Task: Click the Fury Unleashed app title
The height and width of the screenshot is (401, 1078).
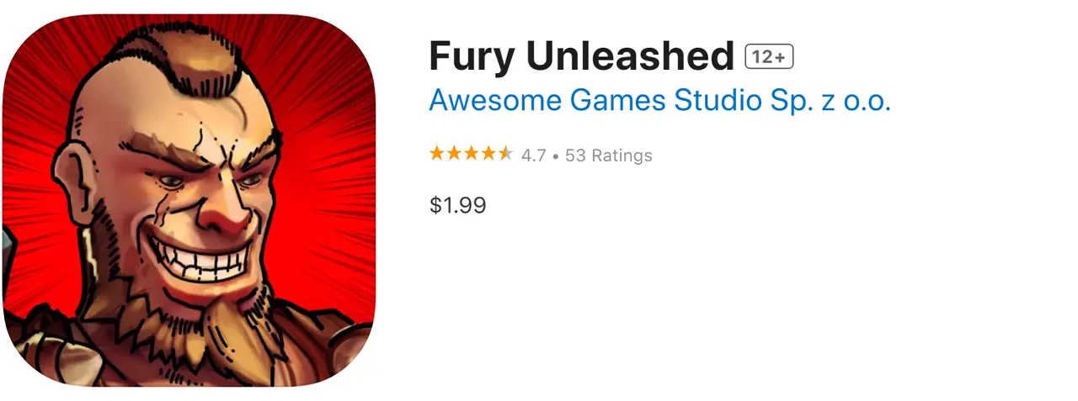Action: click(x=582, y=56)
